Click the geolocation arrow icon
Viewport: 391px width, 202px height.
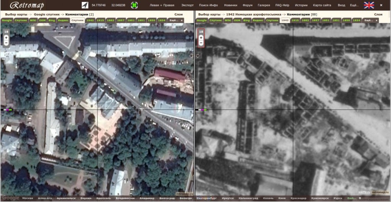coord(85,5)
